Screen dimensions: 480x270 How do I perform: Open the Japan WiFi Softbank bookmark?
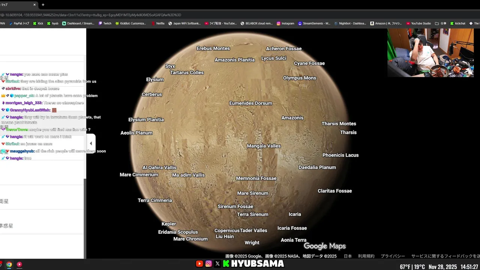pyautogui.click(x=184, y=23)
